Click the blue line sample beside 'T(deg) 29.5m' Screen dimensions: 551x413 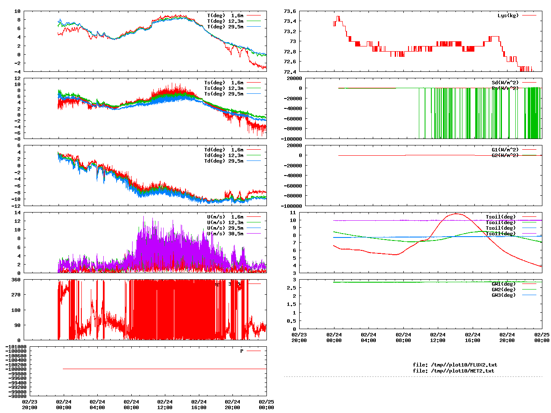click(254, 27)
